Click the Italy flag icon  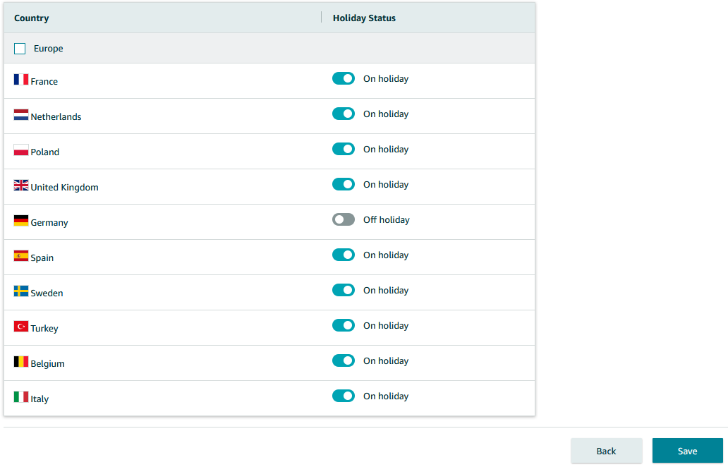tap(21, 397)
